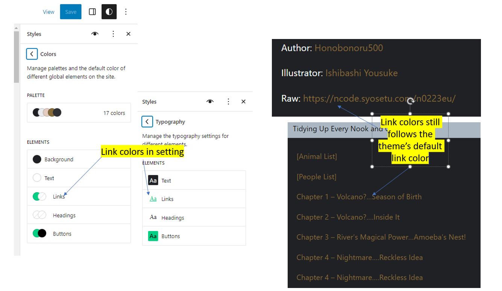This screenshot has height=291, width=502.
Task: Toggle the settings sidebar panel icon
Action: pos(92,12)
